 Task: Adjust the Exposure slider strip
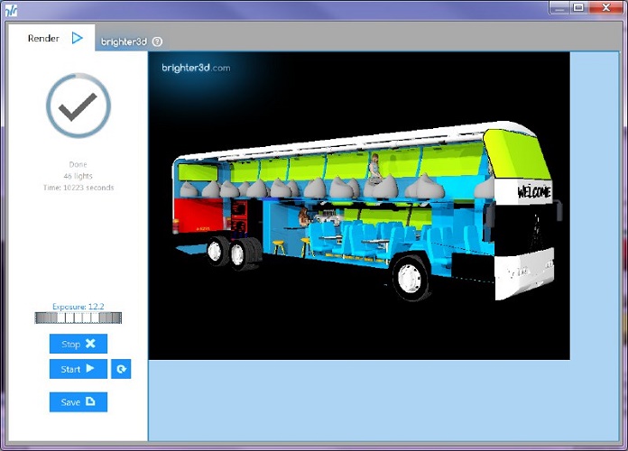click(x=78, y=318)
